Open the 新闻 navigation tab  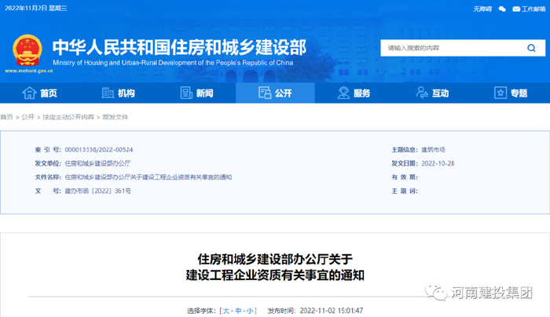coord(196,93)
